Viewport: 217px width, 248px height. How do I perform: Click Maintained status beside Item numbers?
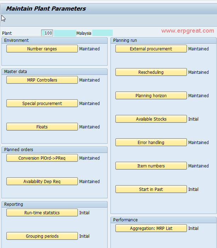pyautogui.click(x=199, y=166)
